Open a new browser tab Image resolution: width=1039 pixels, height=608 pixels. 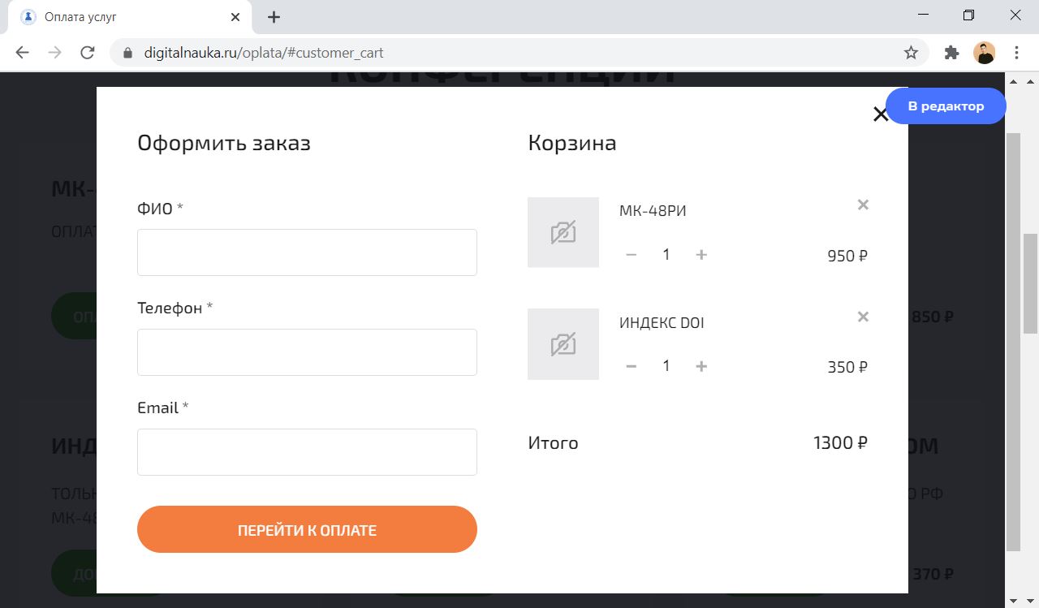coord(274,17)
